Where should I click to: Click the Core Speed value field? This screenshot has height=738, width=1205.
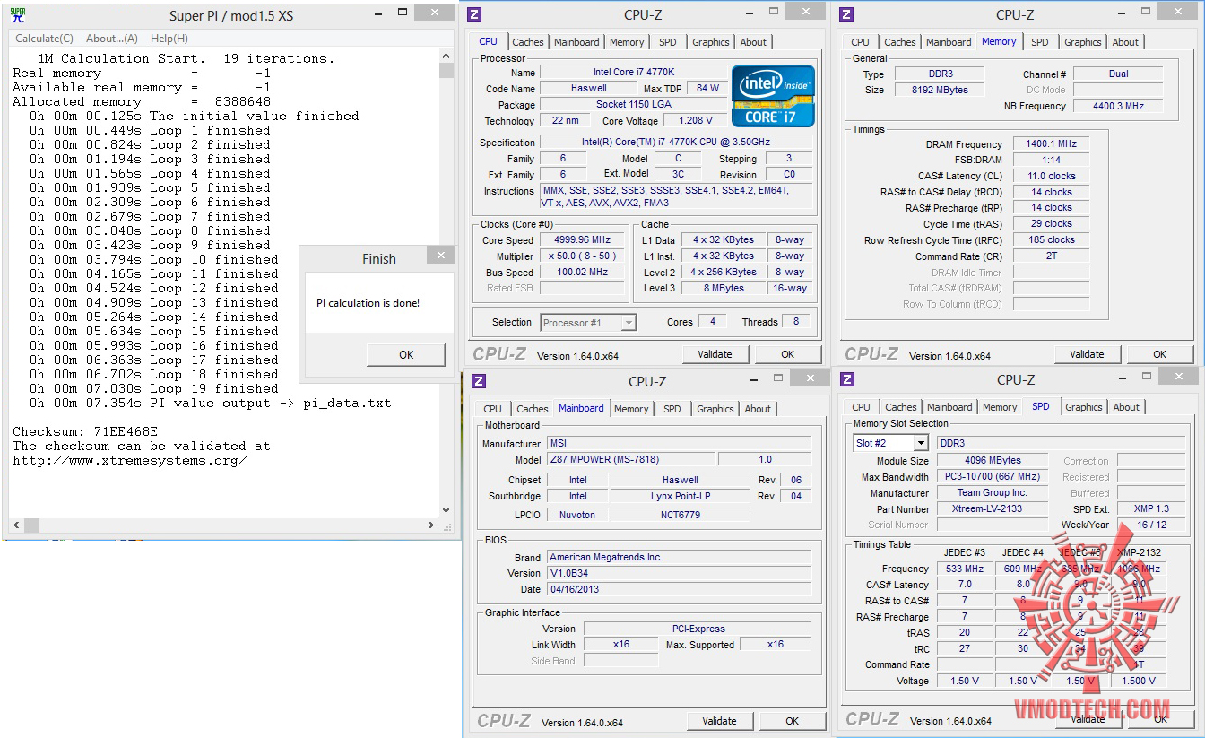[x=583, y=240]
